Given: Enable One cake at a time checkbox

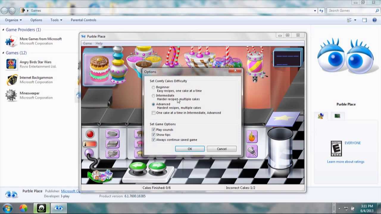Looking at the screenshot, I should coord(153,113).
